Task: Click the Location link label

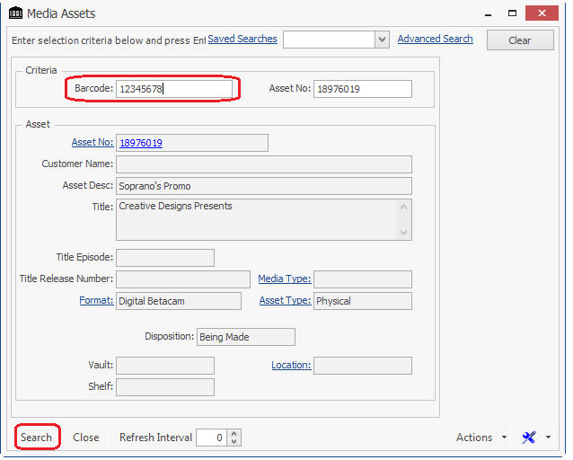Action: coord(291,365)
